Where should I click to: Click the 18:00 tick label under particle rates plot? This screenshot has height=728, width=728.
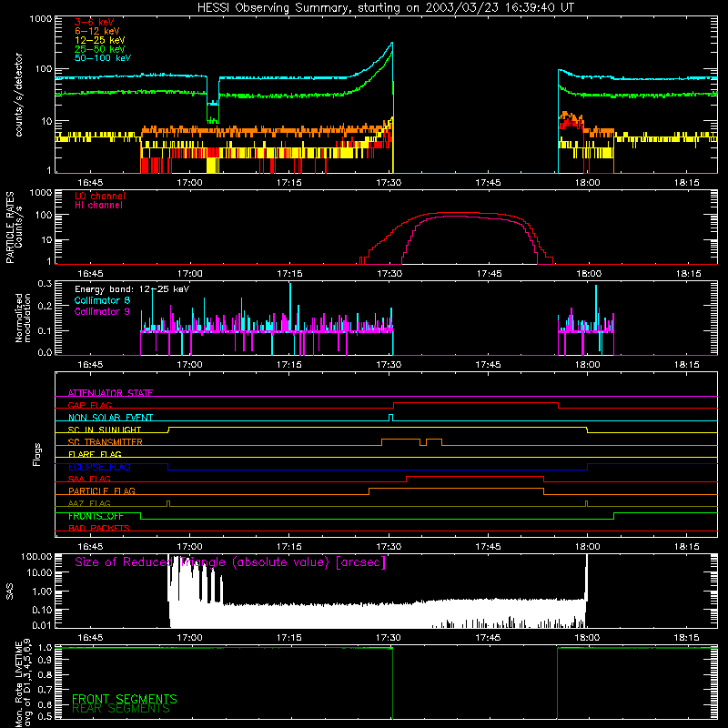point(588,274)
